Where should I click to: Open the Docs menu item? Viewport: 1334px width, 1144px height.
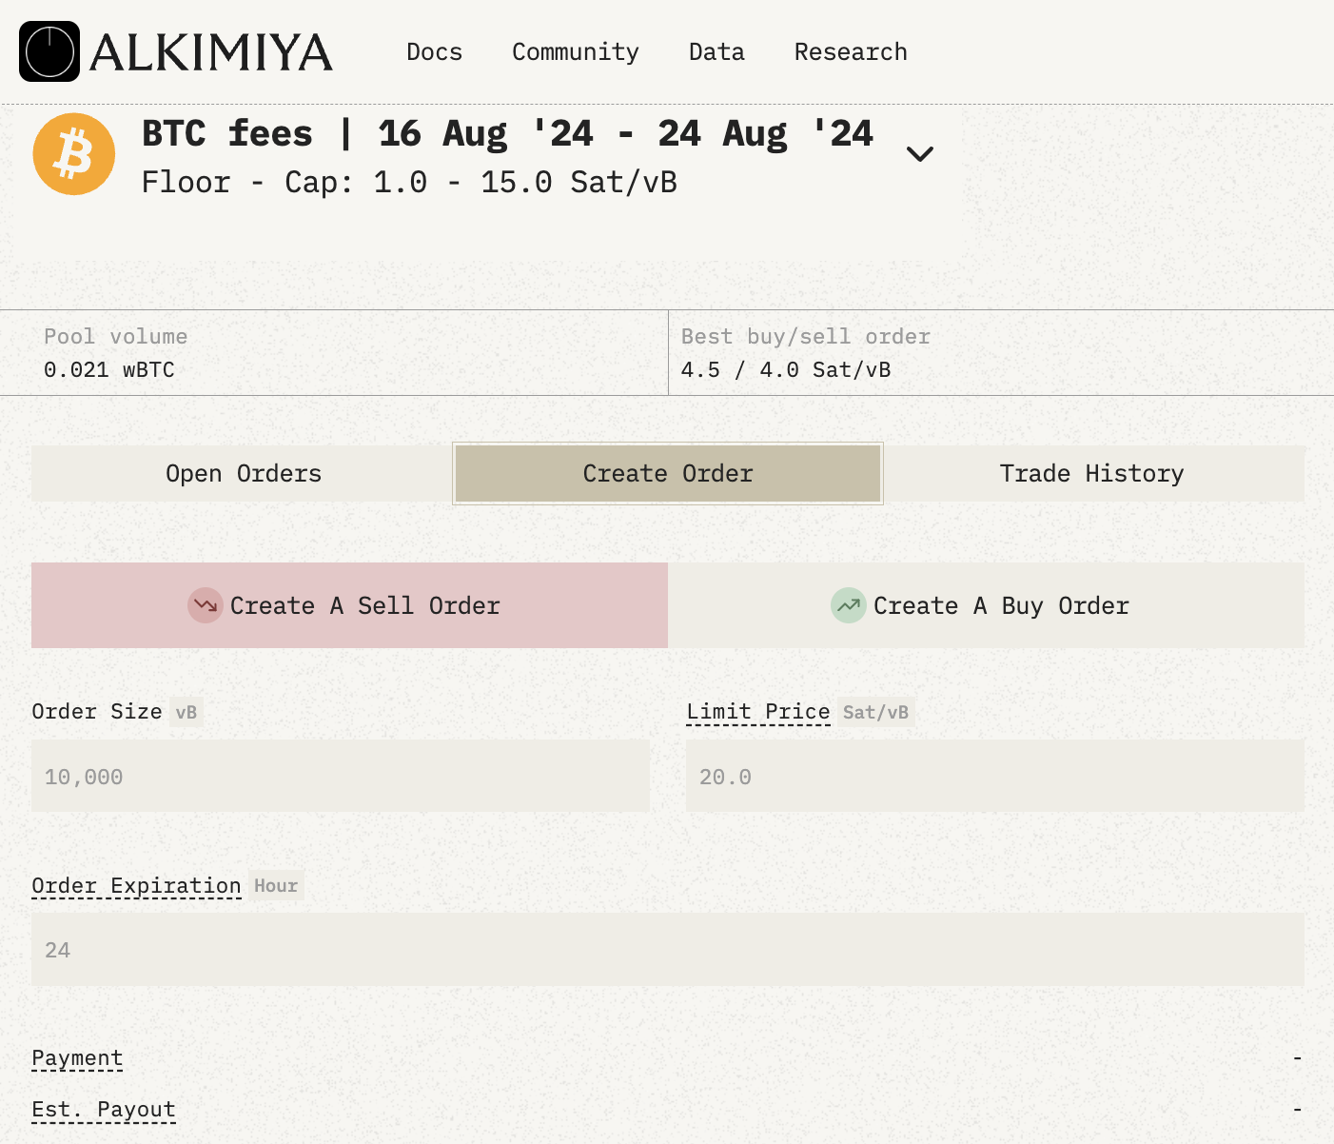[435, 51]
